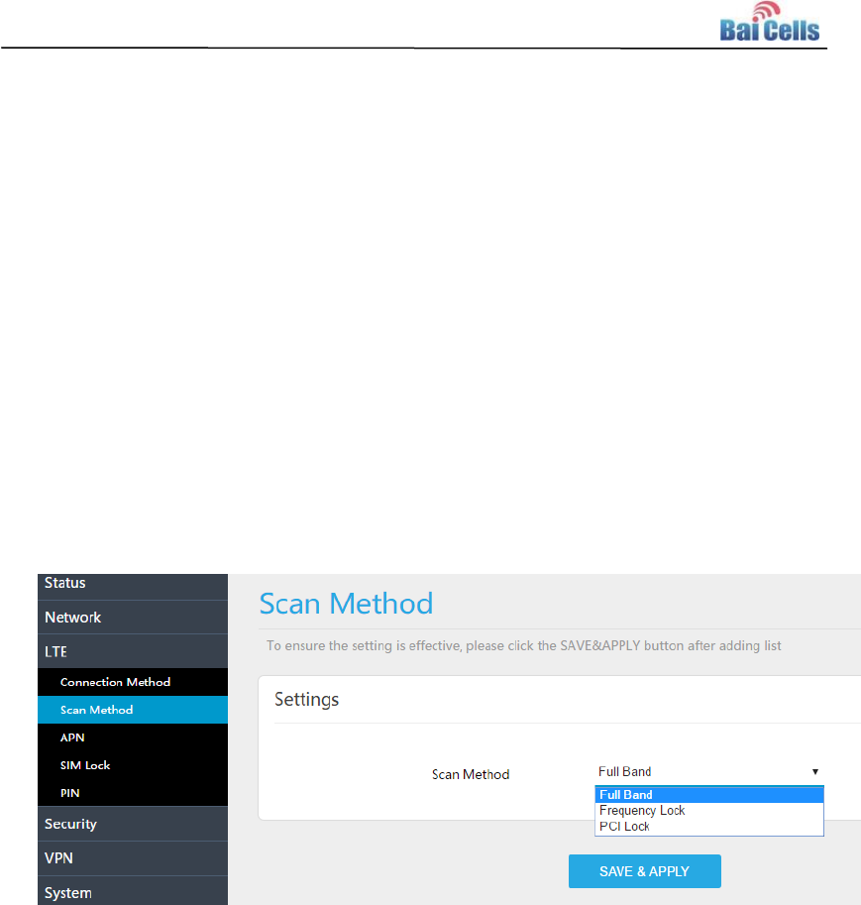Click the BaiCells logo

[x=769, y=22]
